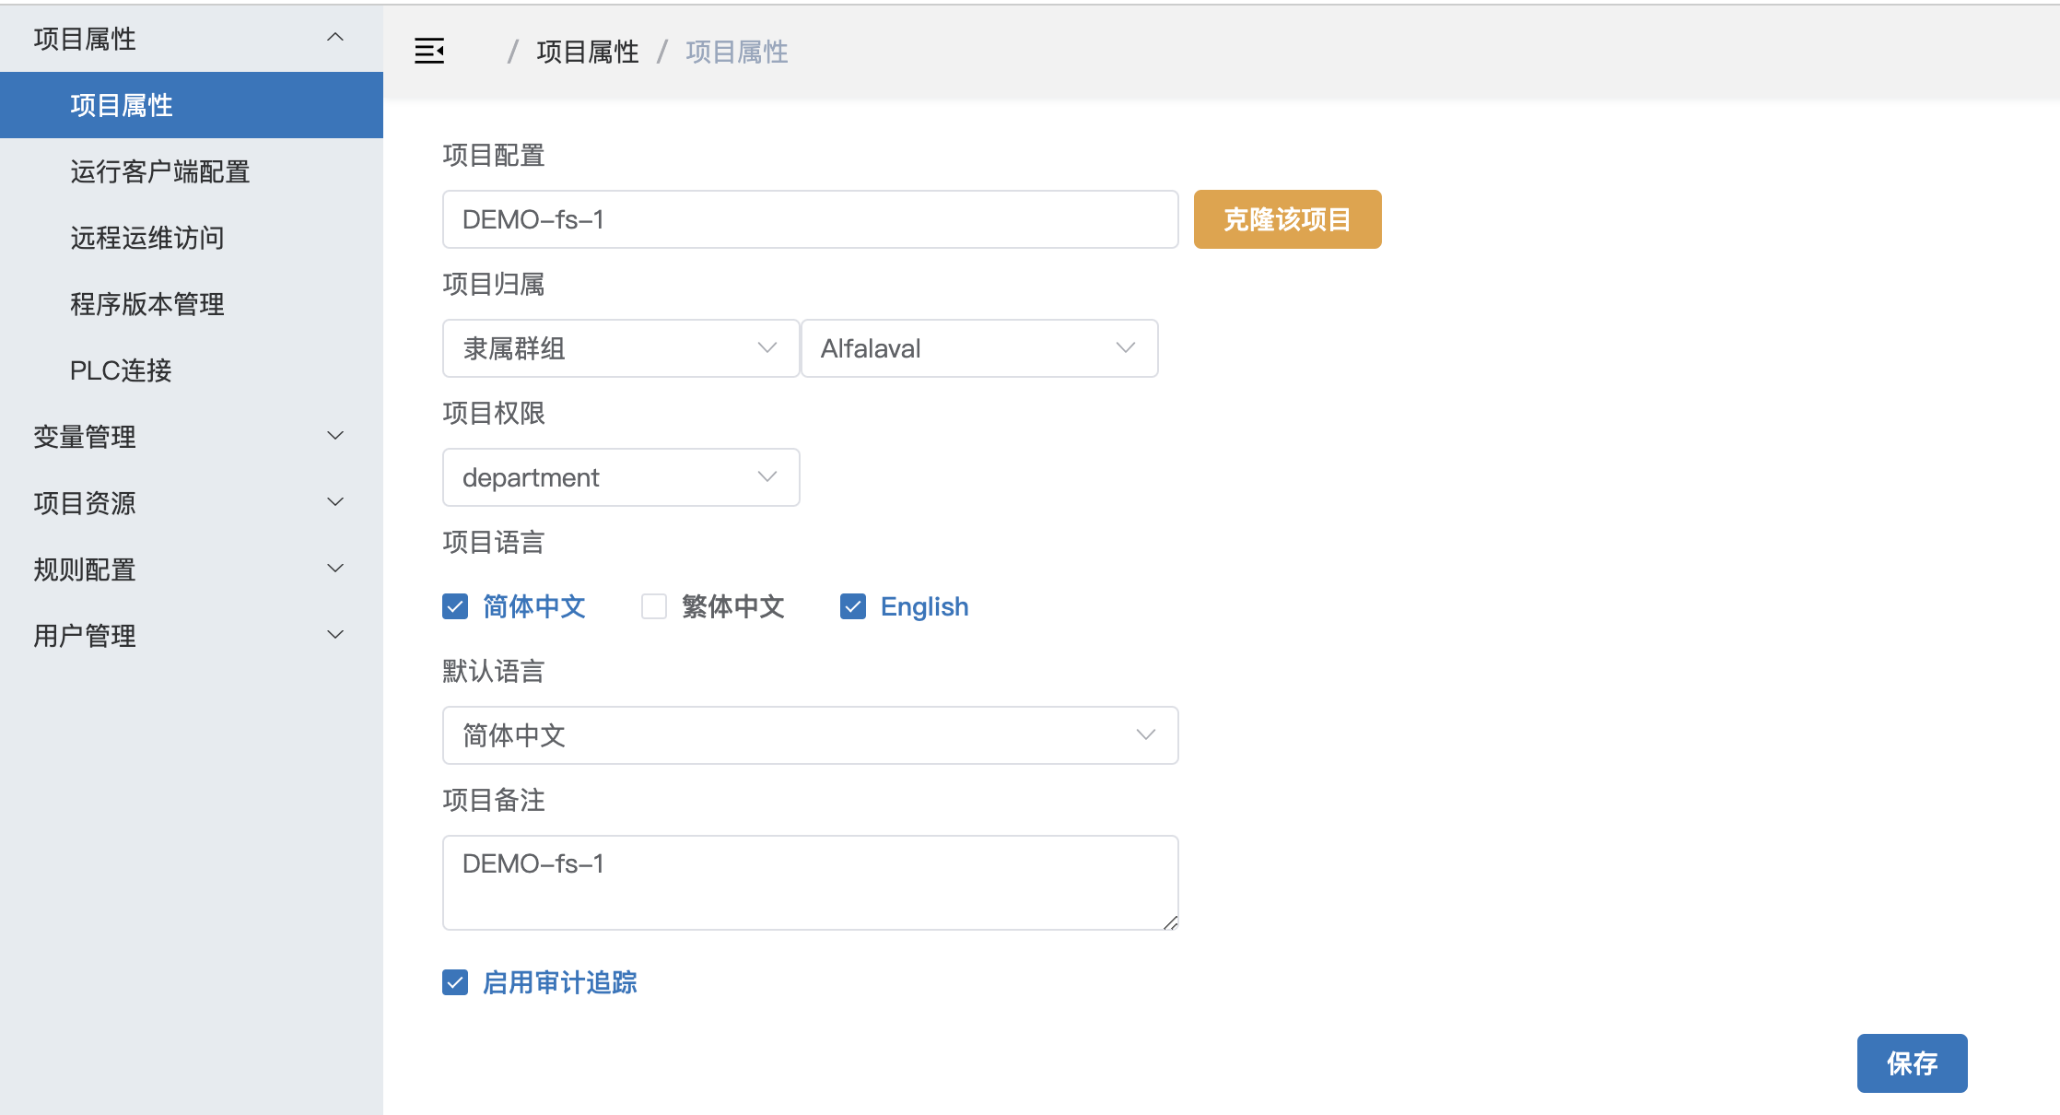Open the department permission dropdown
Viewport: 2060px width, 1115px height.
coord(620,477)
